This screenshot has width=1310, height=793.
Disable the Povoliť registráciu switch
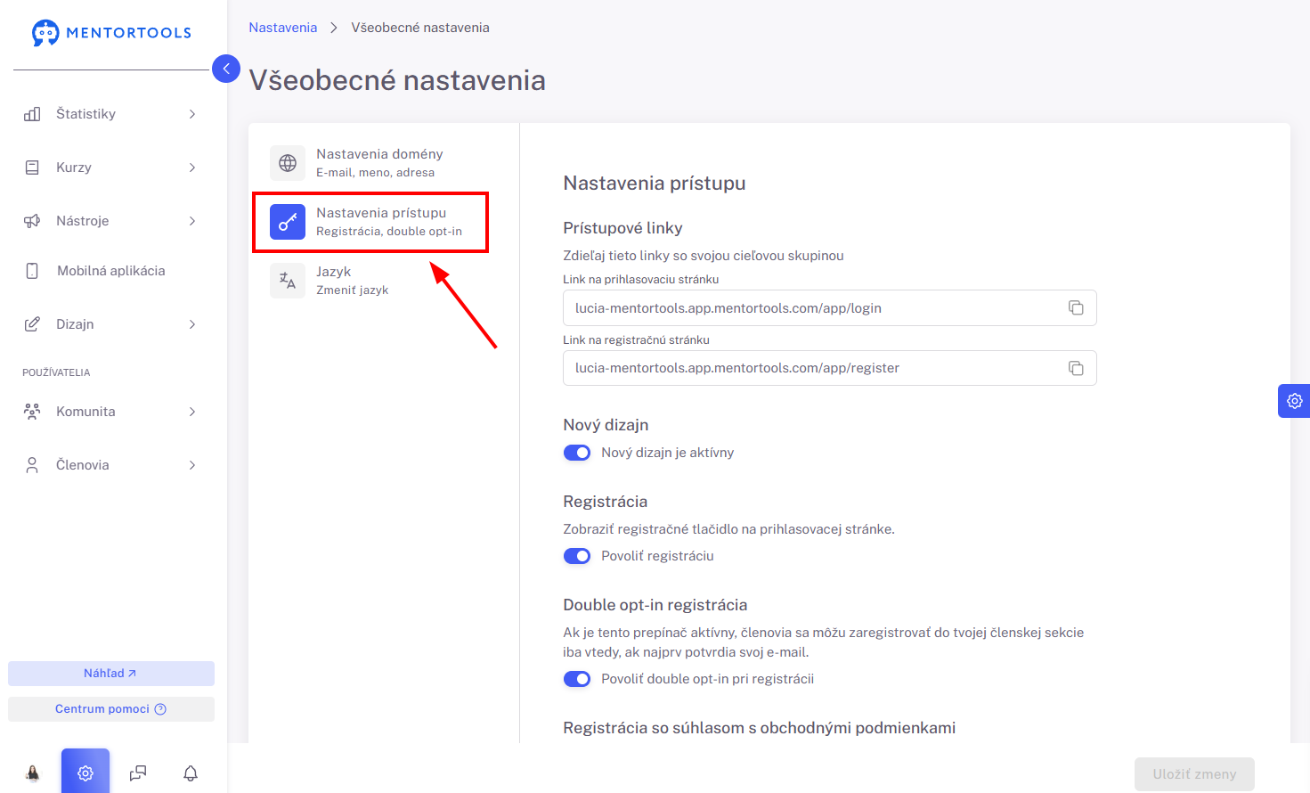pos(577,556)
